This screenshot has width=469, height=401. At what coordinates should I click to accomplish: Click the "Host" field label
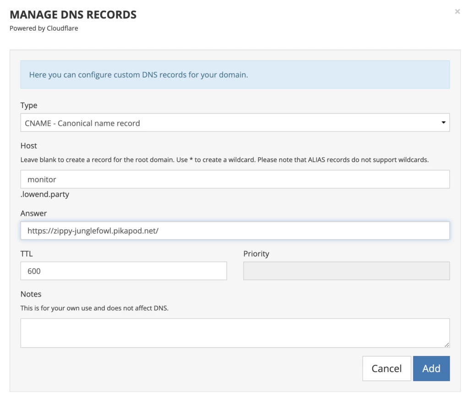29,146
